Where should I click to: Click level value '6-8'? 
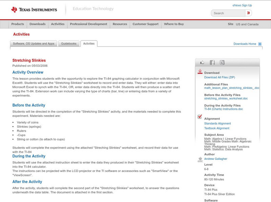pyautogui.click(x=206, y=169)
